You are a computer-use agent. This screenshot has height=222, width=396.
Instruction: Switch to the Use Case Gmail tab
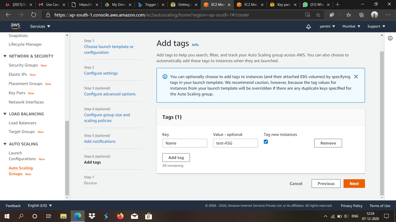(x=52, y=5)
